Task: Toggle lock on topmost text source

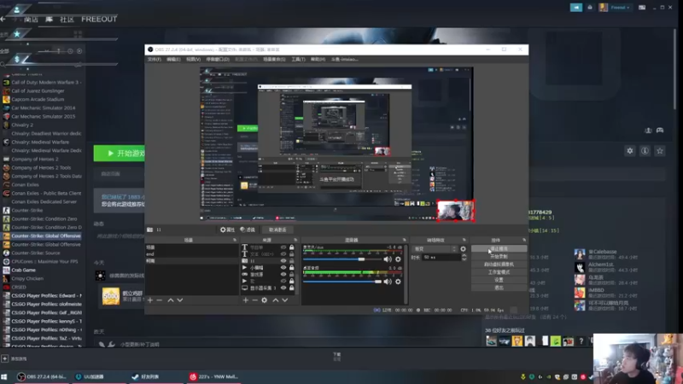Action: (292, 247)
